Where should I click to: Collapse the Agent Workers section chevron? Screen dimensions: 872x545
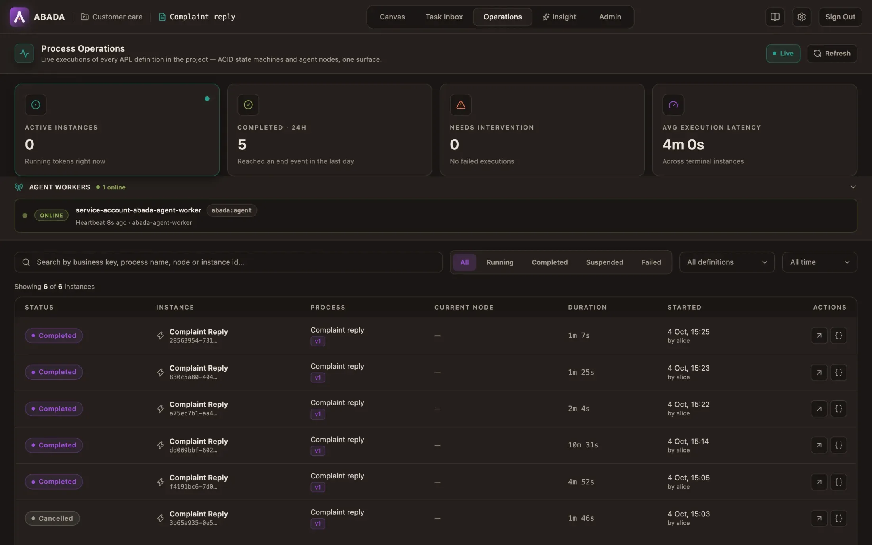(x=853, y=187)
